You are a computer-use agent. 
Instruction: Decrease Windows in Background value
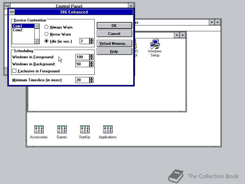click(91, 65)
